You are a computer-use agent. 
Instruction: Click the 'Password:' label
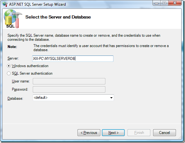[x=20, y=89]
